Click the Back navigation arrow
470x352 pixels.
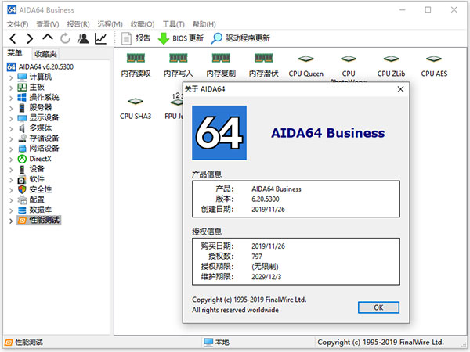13,38
